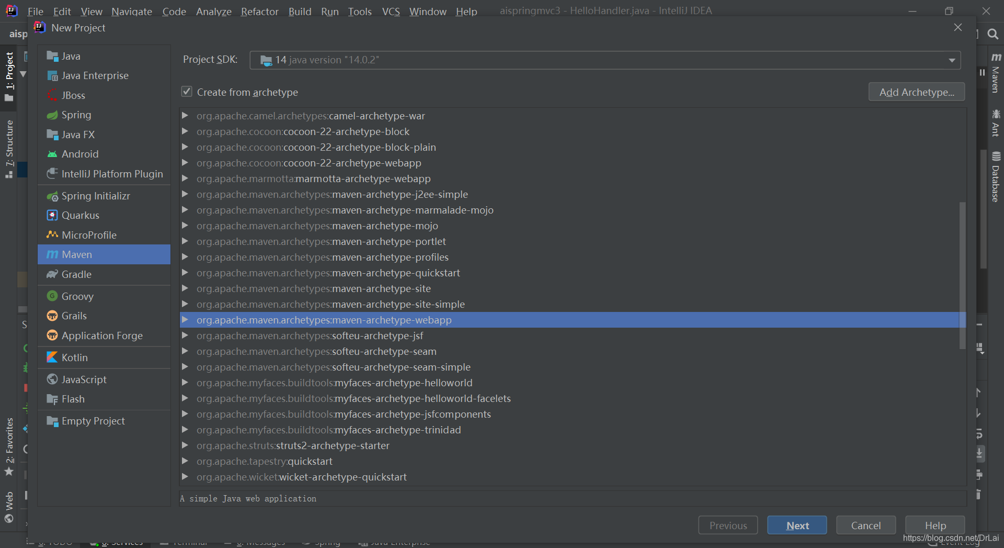The height and width of the screenshot is (548, 1004).
Task: Select the Grails project icon
Action: pyautogui.click(x=52, y=316)
